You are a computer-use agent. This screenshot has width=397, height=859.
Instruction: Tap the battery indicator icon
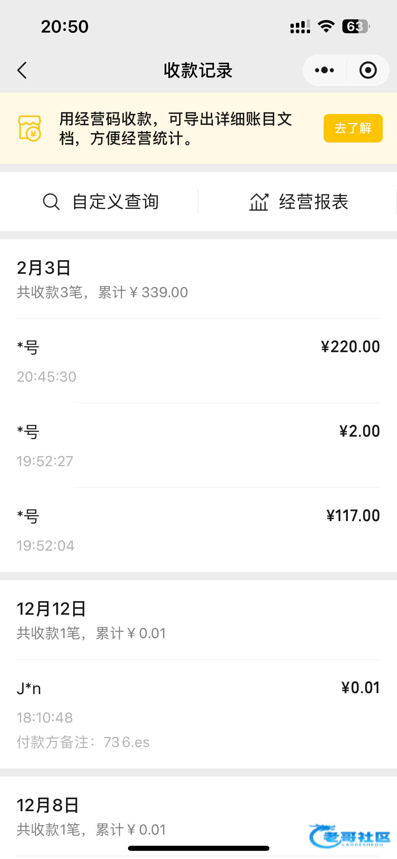tap(356, 26)
